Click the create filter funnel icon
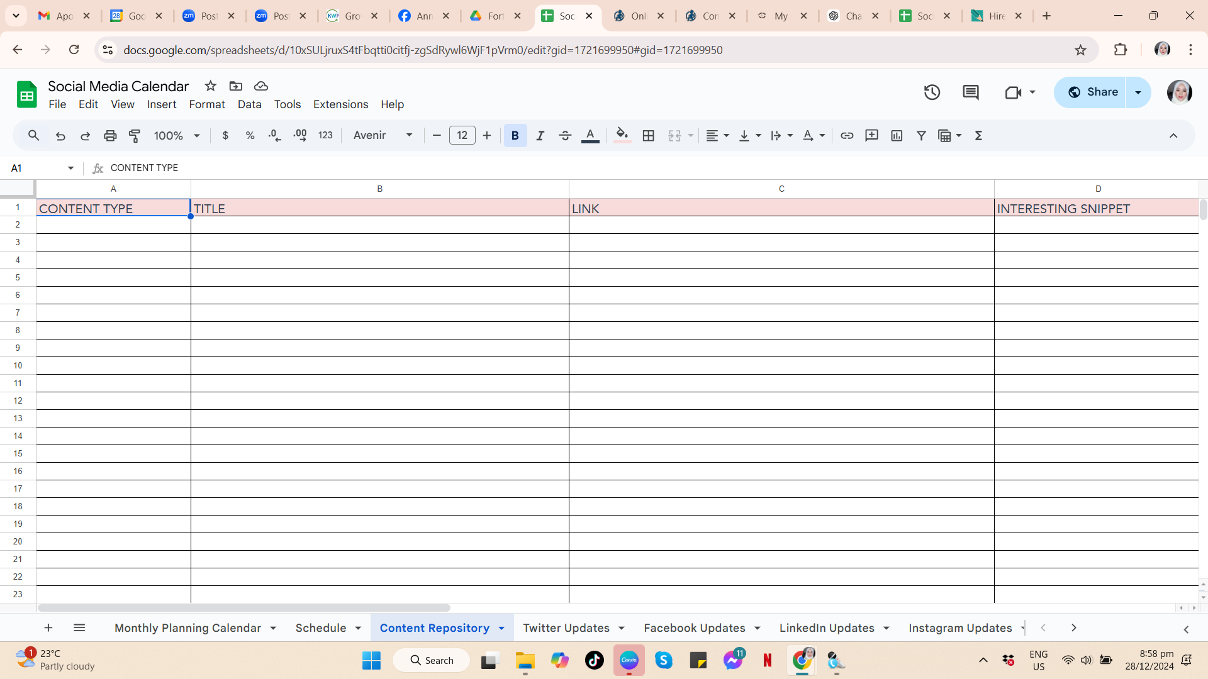1208x679 pixels. click(x=921, y=135)
